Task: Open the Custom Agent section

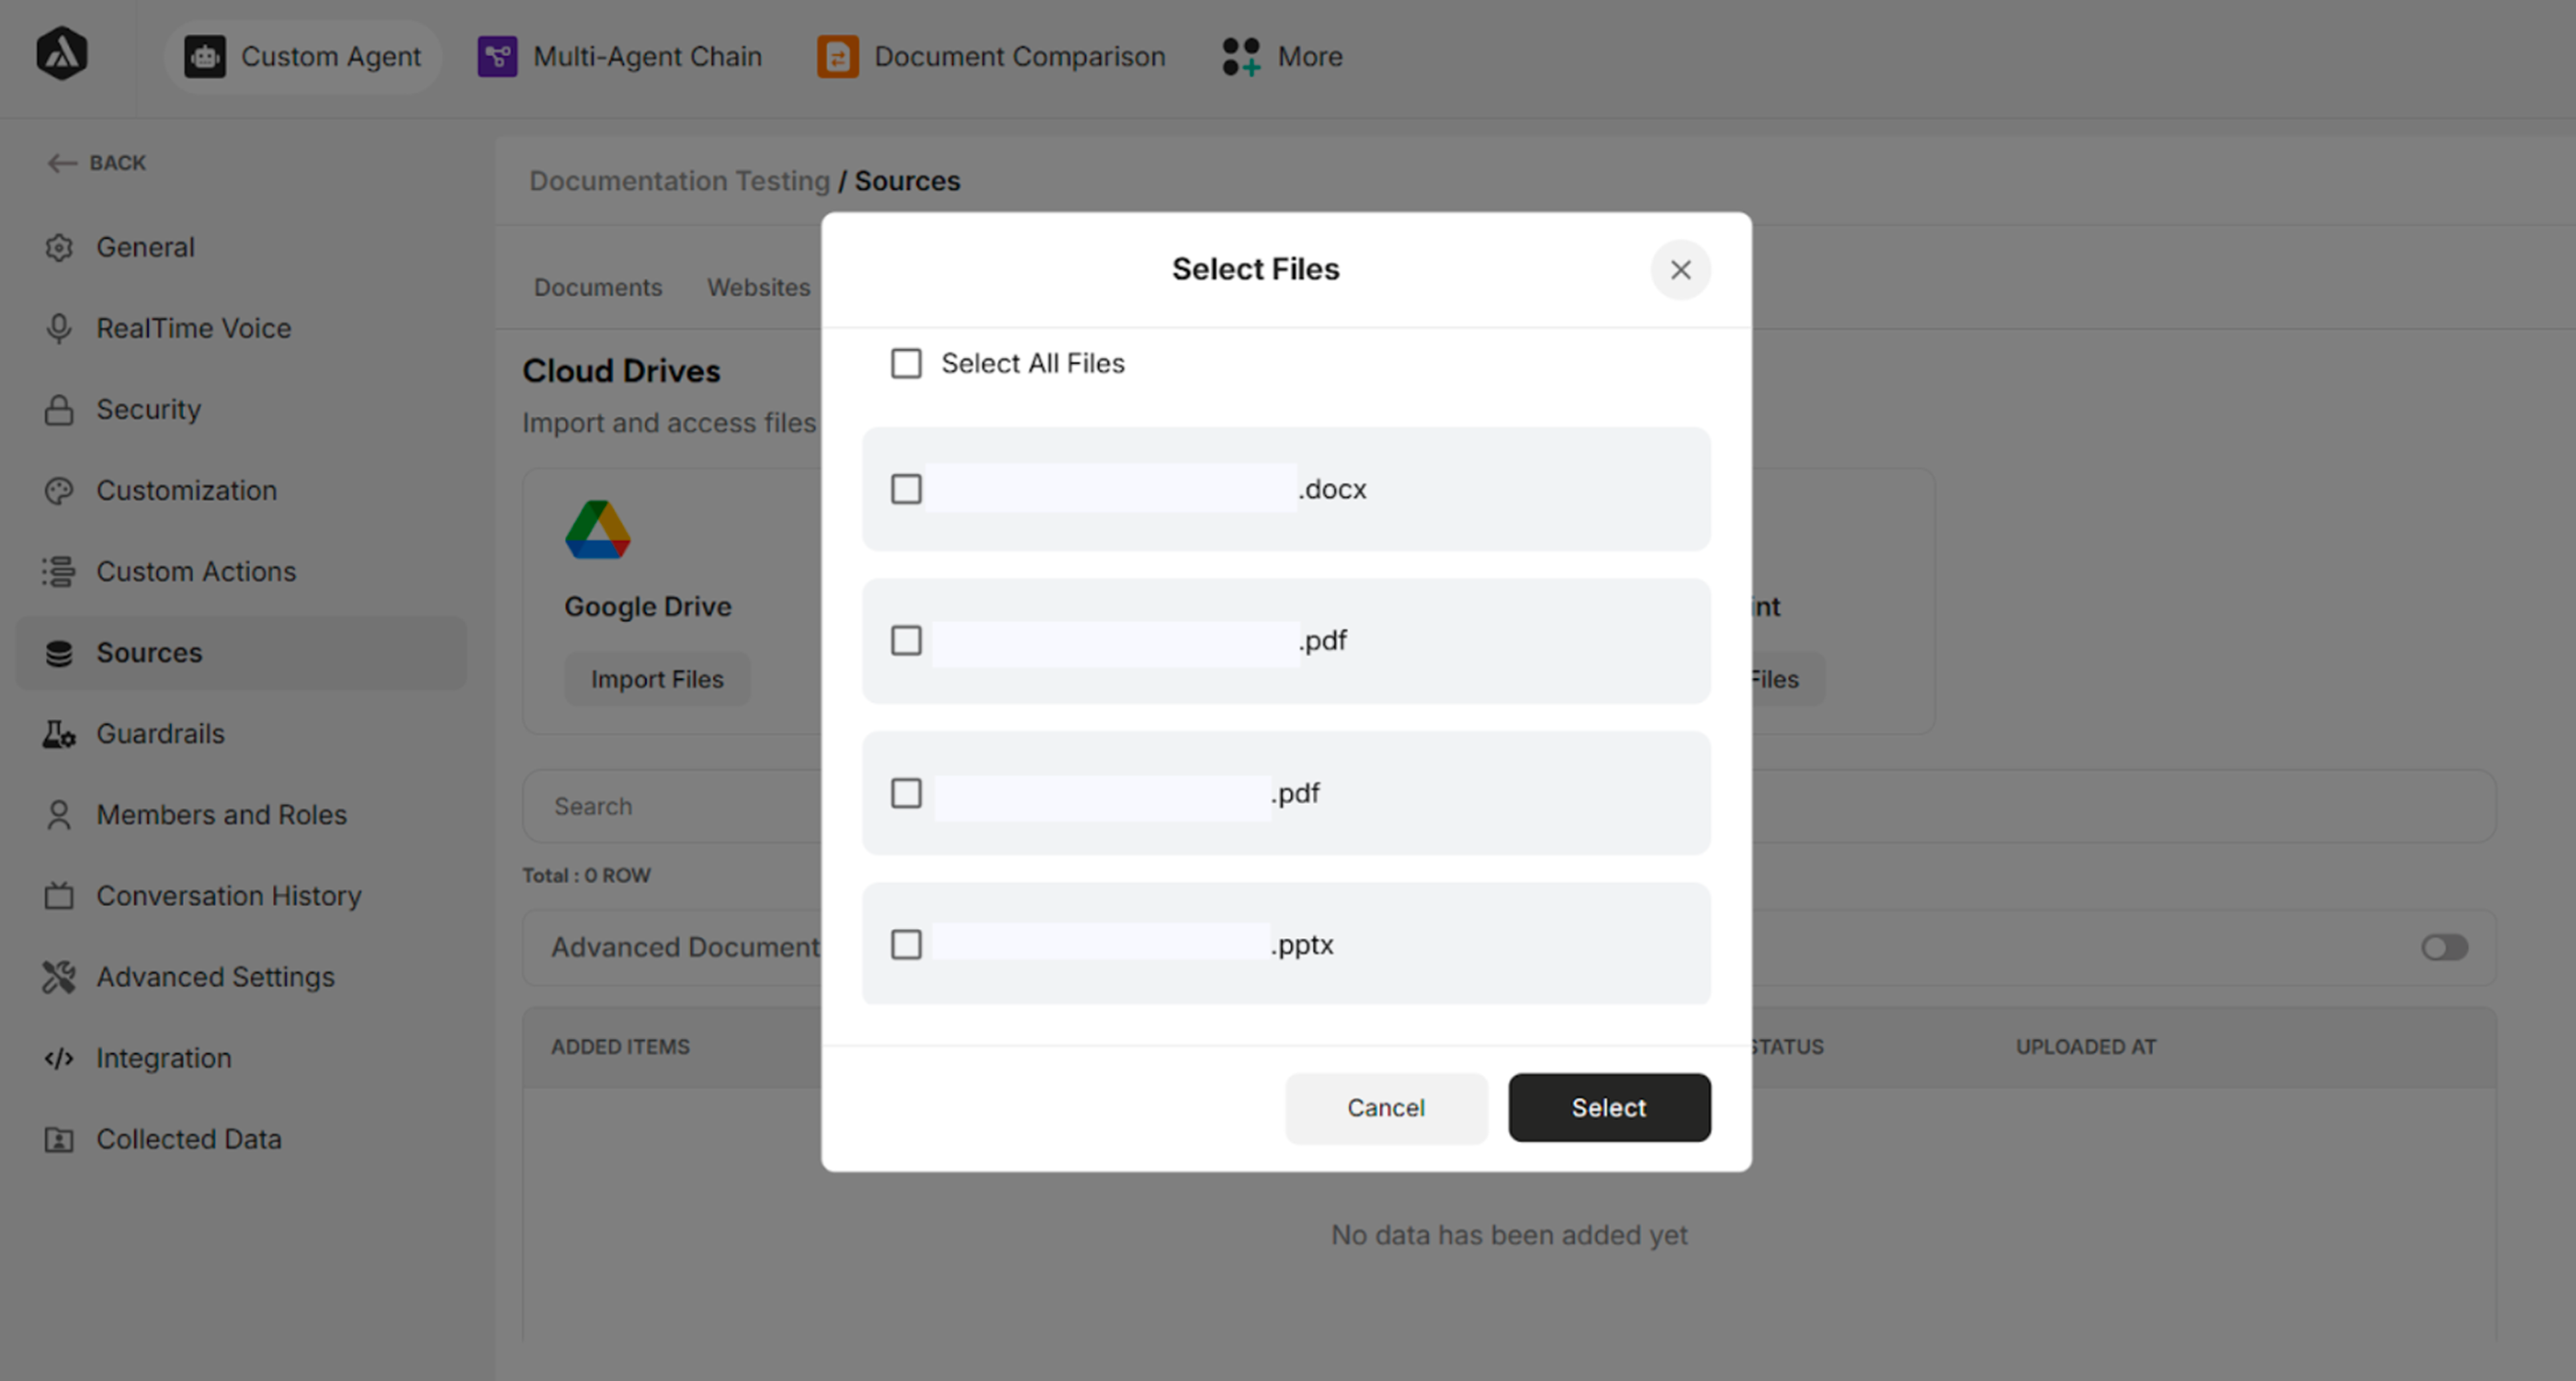Action: point(302,57)
